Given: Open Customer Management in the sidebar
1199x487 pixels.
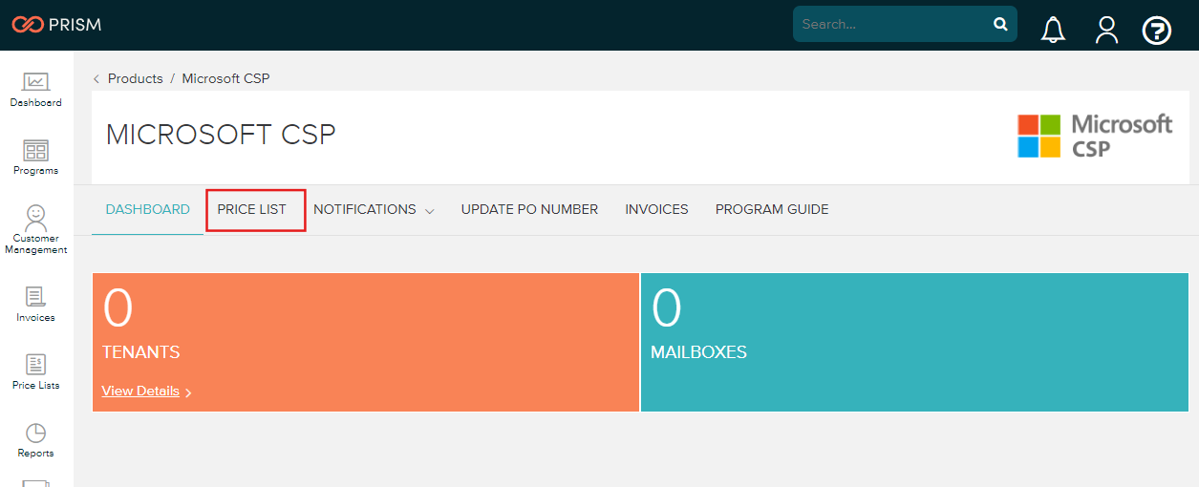Looking at the screenshot, I should (x=36, y=229).
